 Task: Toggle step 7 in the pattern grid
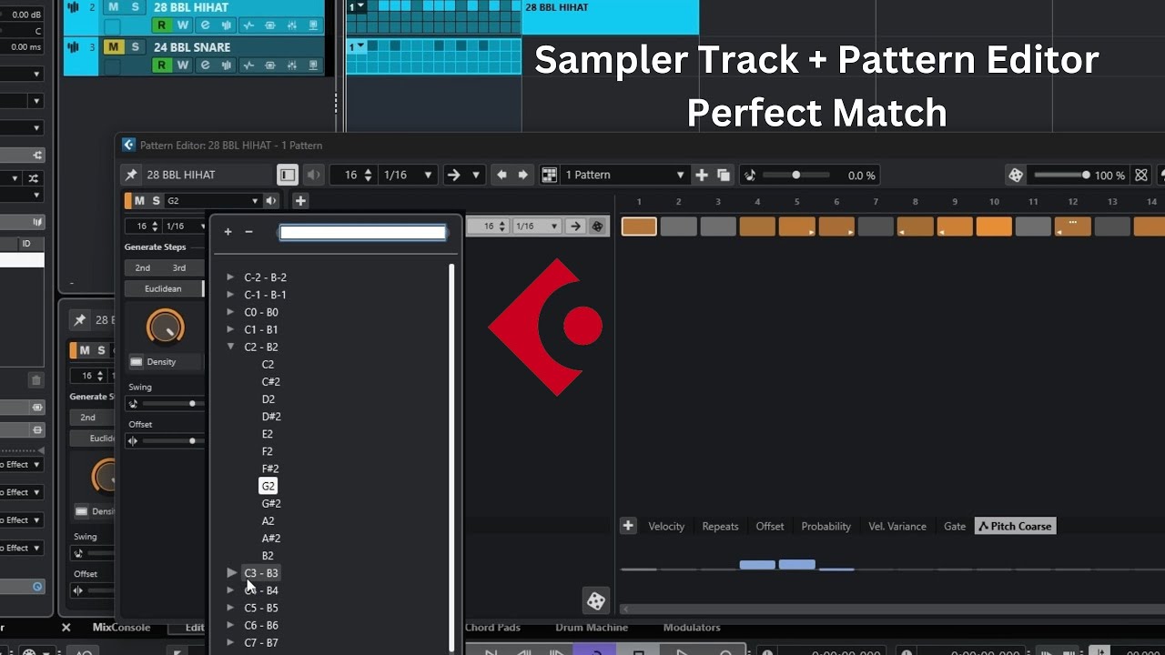876,227
